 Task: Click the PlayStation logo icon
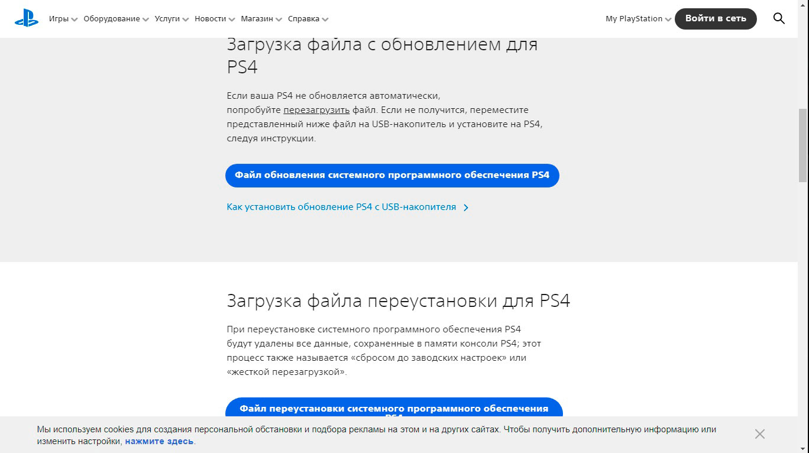[27, 18]
